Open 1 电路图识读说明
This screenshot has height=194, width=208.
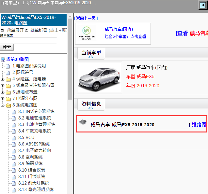(x=29, y=66)
